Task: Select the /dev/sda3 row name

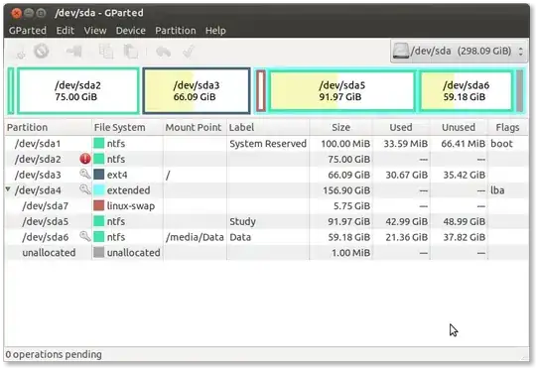Action: (38, 175)
